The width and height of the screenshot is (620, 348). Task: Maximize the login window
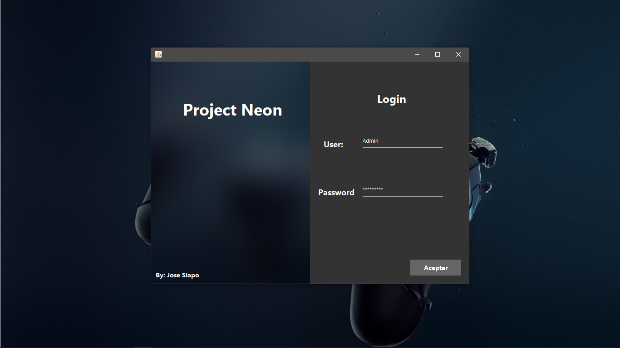[438, 54]
